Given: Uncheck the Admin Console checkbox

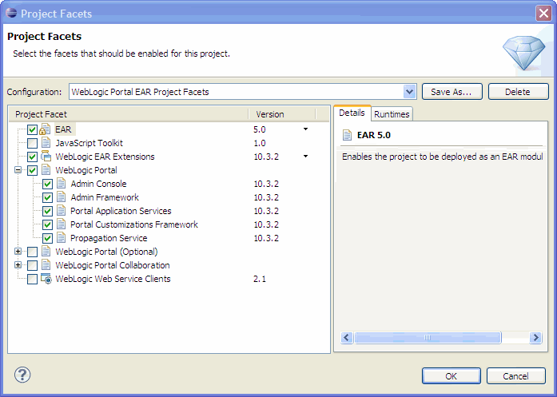Looking at the screenshot, I should (x=48, y=184).
